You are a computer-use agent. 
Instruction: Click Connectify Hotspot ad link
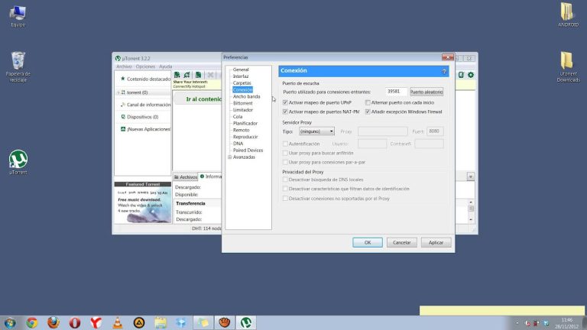[189, 86]
